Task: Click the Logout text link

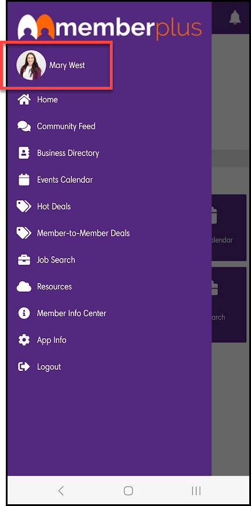Action: click(49, 367)
